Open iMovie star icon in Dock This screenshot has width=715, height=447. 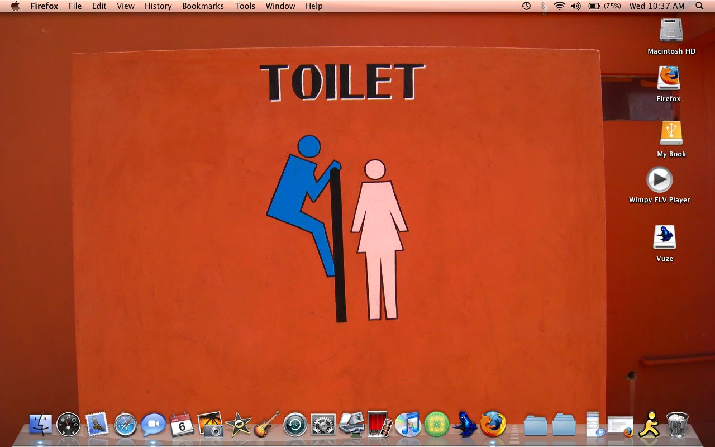[239, 425]
